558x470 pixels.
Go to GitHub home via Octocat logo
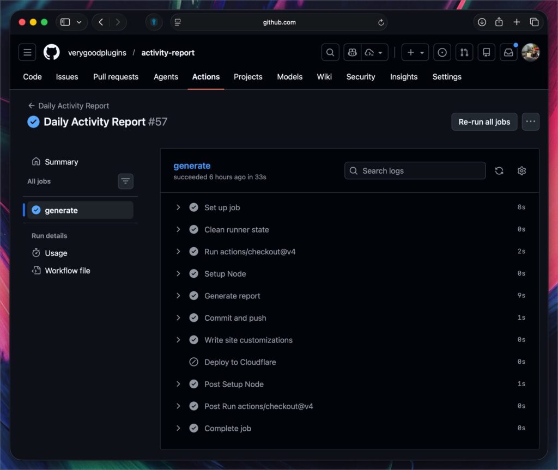point(52,53)
